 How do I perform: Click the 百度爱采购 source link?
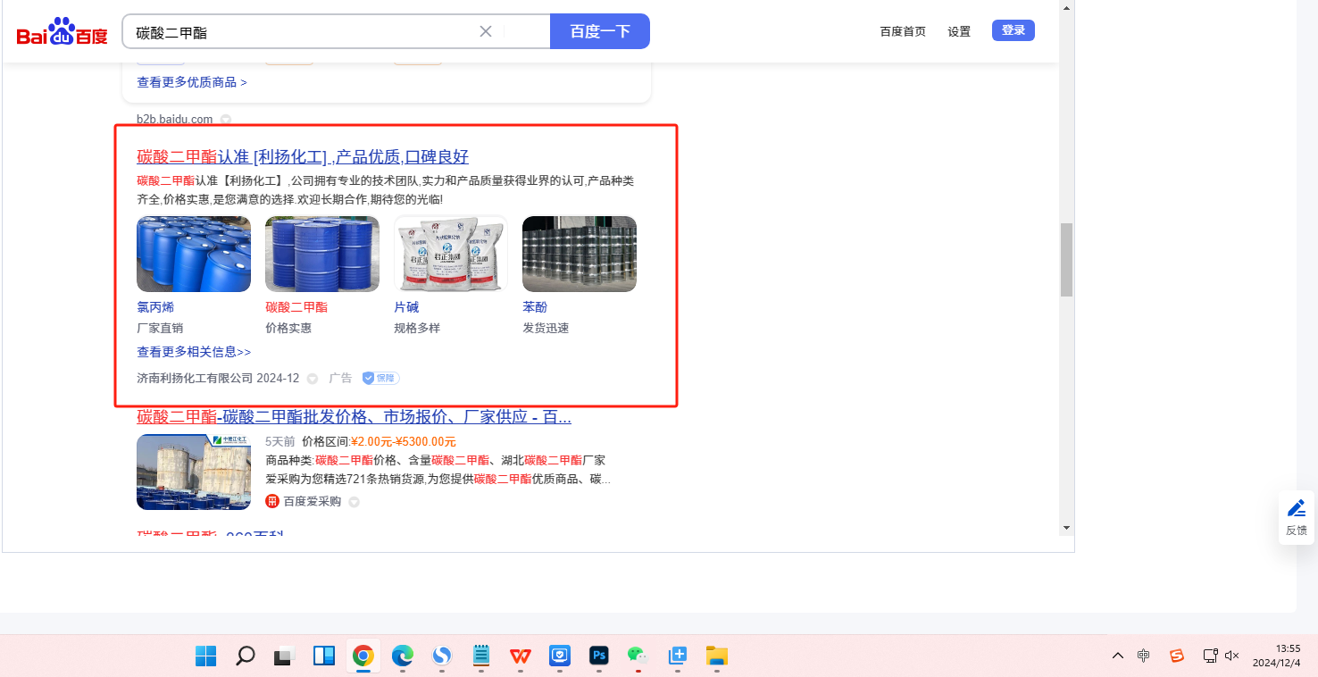coord(312,502)
